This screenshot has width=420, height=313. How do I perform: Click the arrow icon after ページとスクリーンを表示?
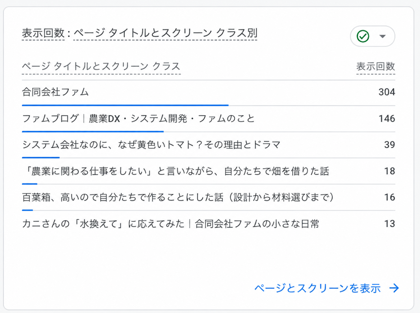394,288
